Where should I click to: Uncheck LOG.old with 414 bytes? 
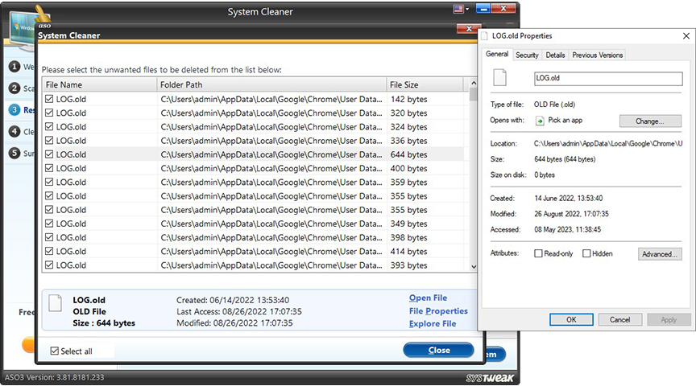point(49,251)
